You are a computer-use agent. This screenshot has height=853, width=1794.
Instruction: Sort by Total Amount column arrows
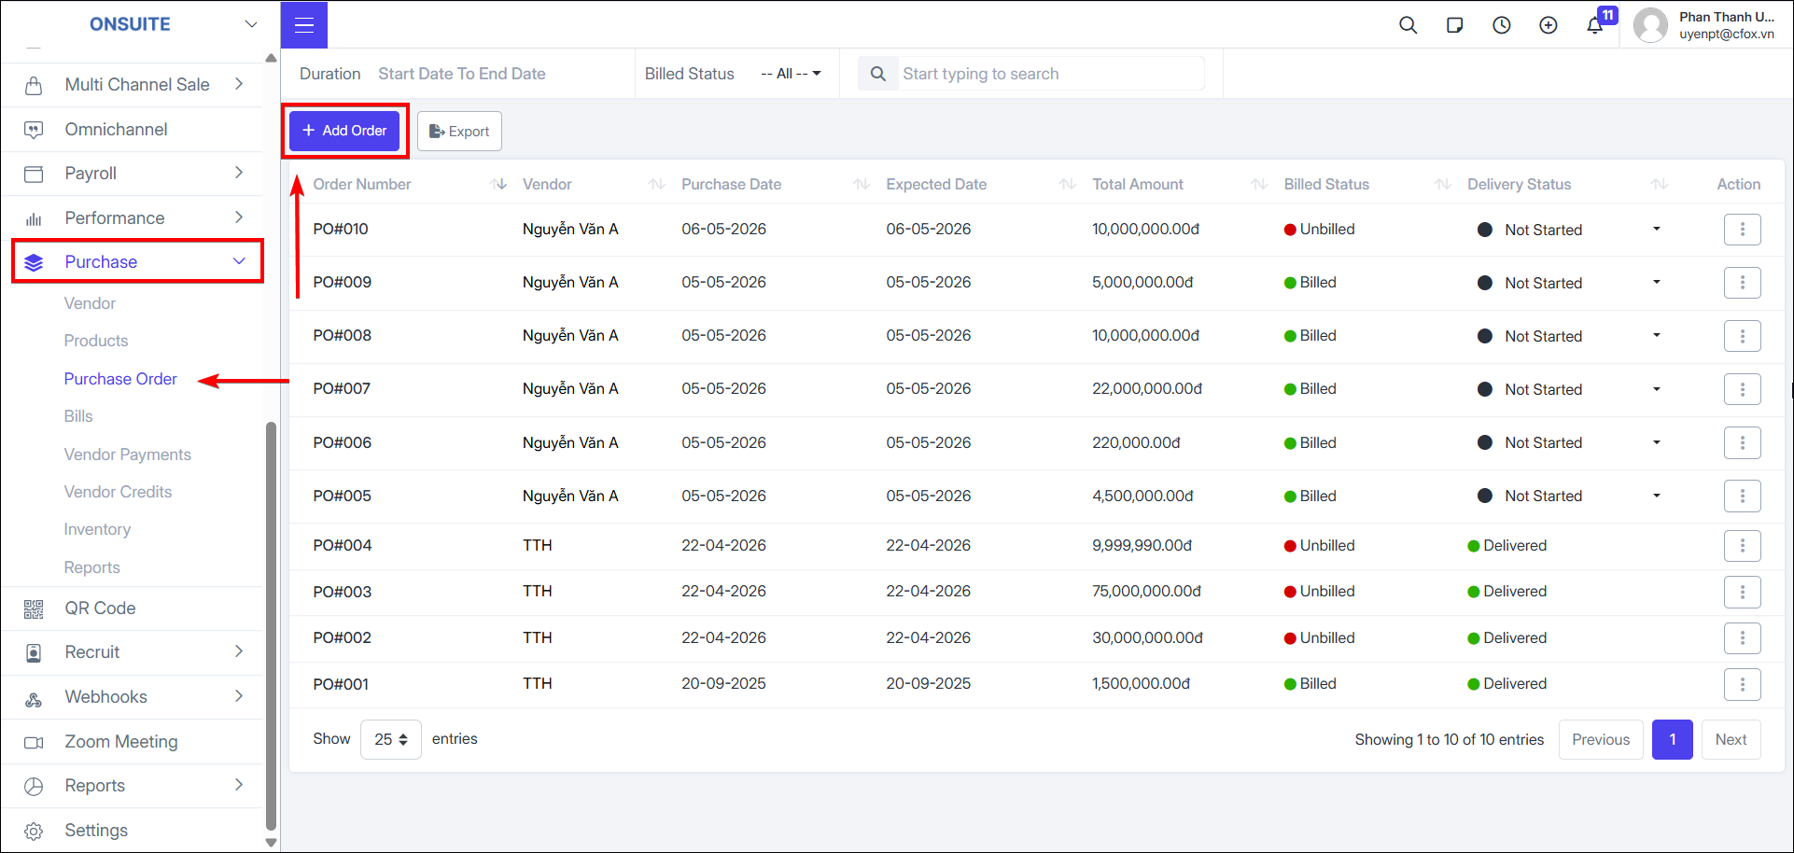point(1259,185)
